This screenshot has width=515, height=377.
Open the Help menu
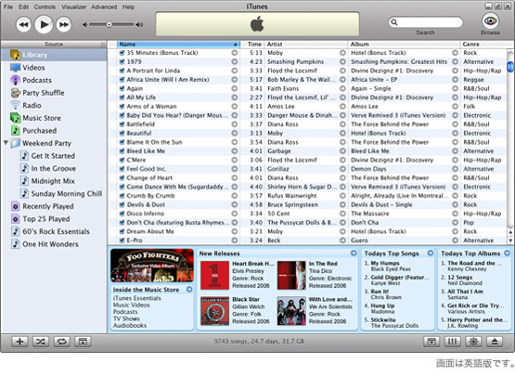(128, 6)
